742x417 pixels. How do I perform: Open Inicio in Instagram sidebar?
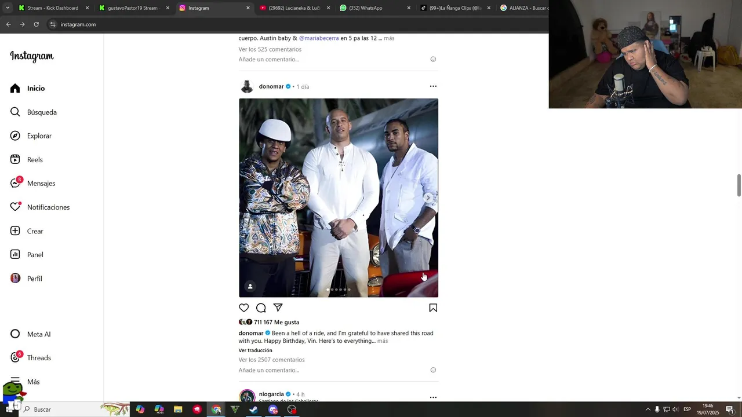coord(28,88)
